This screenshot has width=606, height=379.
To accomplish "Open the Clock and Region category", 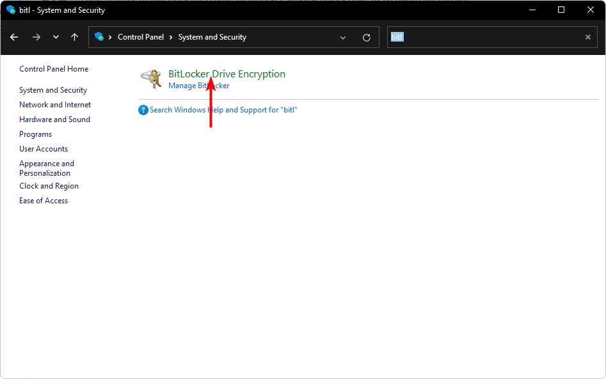I will pyautogui.click(x=49, y=186).
